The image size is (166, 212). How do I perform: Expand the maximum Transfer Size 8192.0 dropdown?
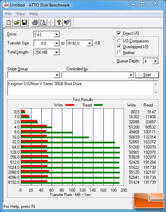(x=90, y=43)
